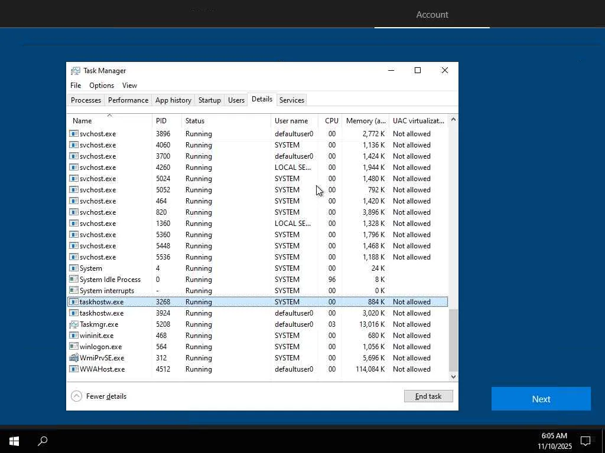
Task: Select svchost.exe row with PID 5448
Action: click(x=258, y=246)
